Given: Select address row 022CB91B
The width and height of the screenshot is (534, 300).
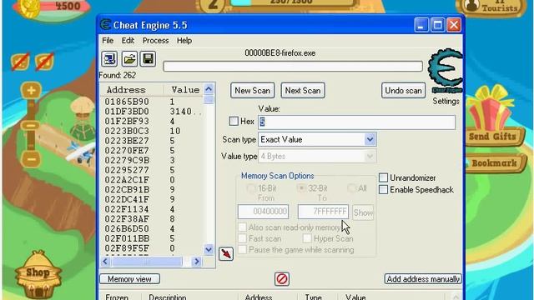Looking at the screenshot, I should click(152, 190).
